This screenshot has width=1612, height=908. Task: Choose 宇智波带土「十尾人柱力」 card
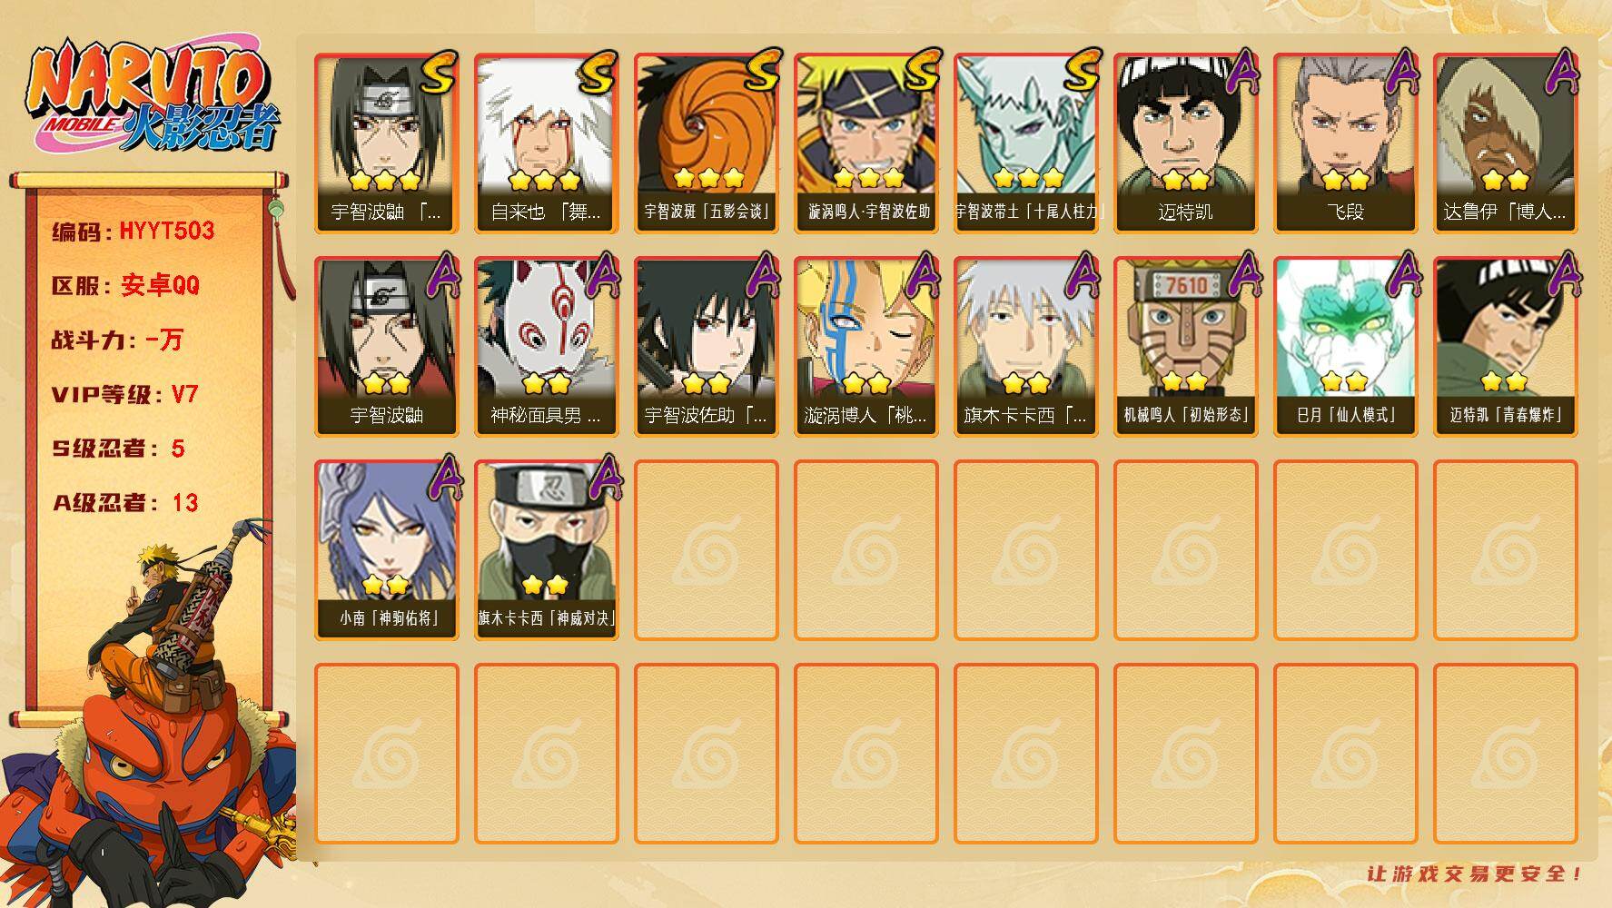[1025, 143]
